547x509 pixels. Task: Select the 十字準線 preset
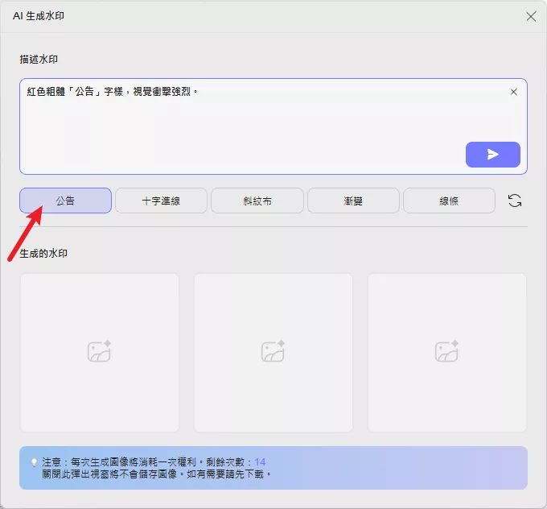[161, 201]
